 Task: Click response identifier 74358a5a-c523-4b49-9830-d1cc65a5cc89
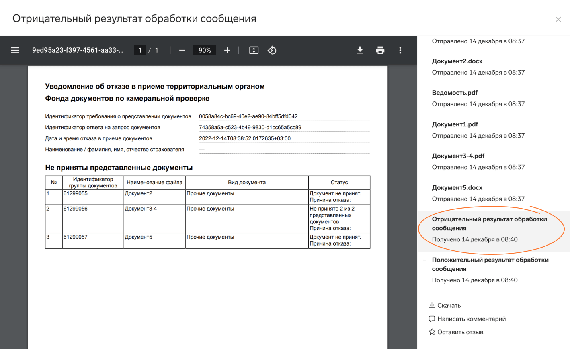250,127
